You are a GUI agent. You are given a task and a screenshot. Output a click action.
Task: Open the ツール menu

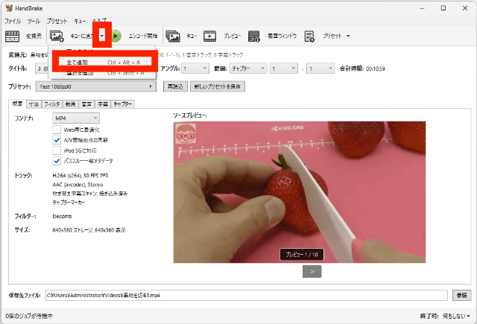(34, 21)
